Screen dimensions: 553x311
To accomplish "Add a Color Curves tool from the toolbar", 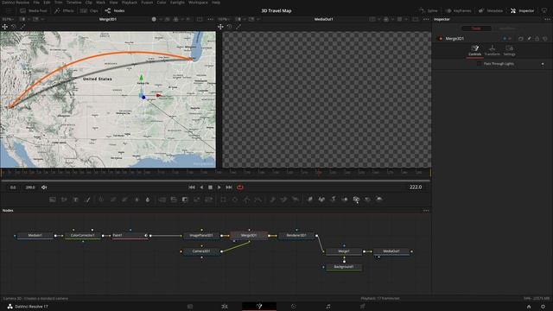I will click(113, 200).
